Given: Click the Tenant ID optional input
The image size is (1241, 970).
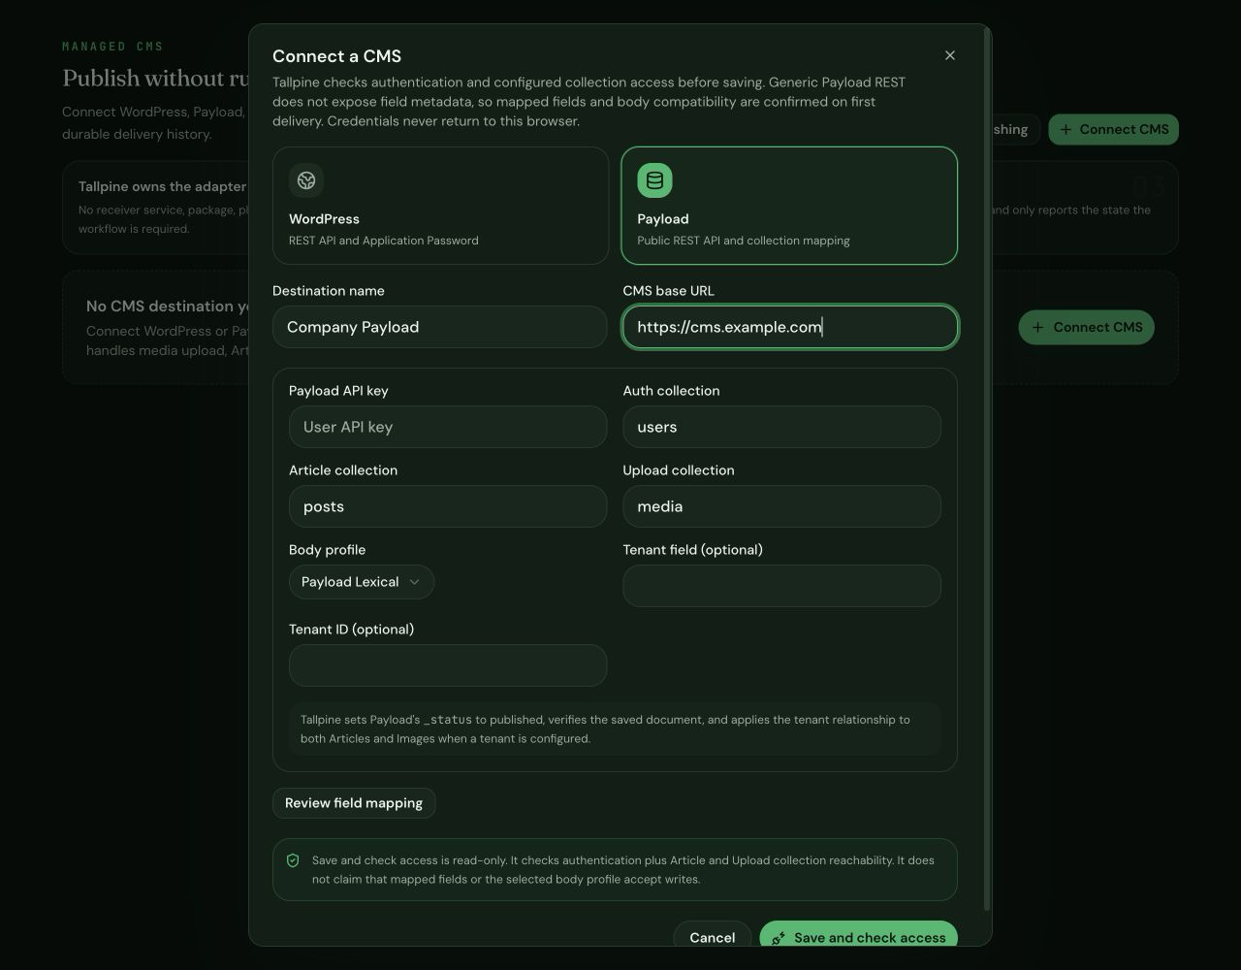Looking at the screenshot, I should [x=448, y=665].
